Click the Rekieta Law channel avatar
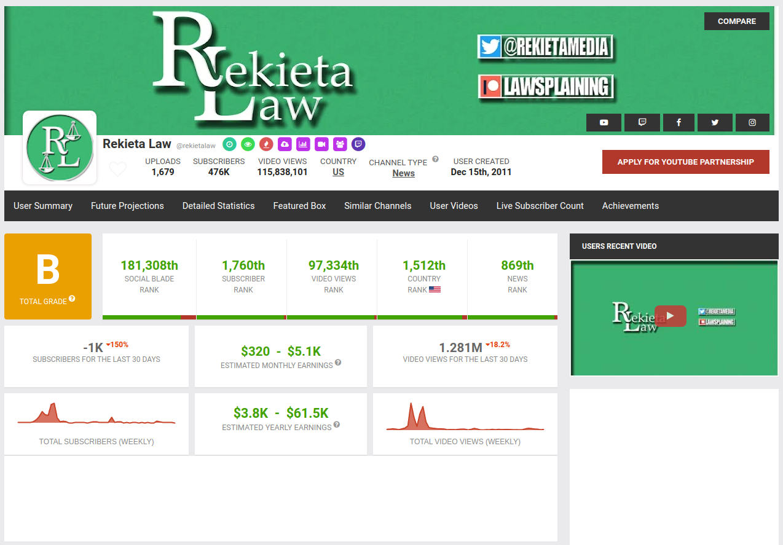This screenshot has height=545, width=783. pos(60,147)
